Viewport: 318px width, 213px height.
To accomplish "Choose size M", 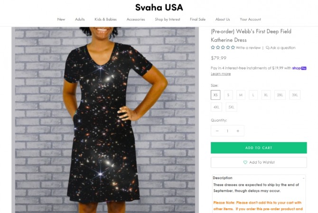I will pos(241,95).
